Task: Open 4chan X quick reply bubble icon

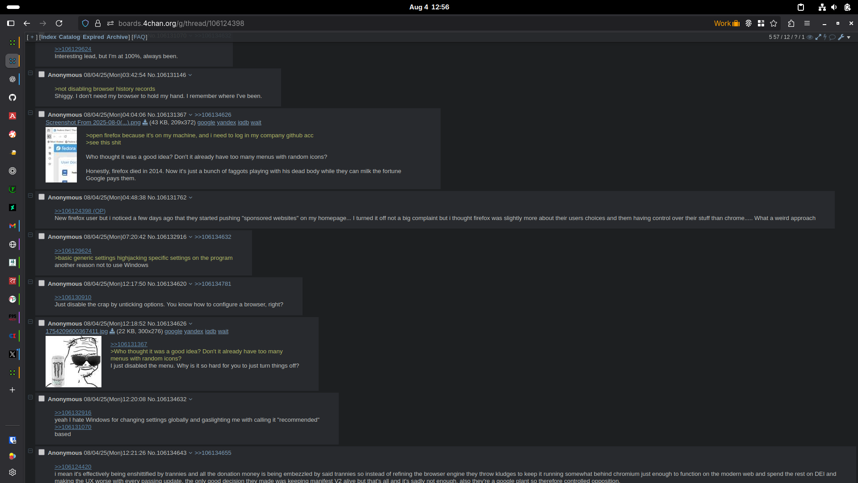Action: [x=833, y=37]
